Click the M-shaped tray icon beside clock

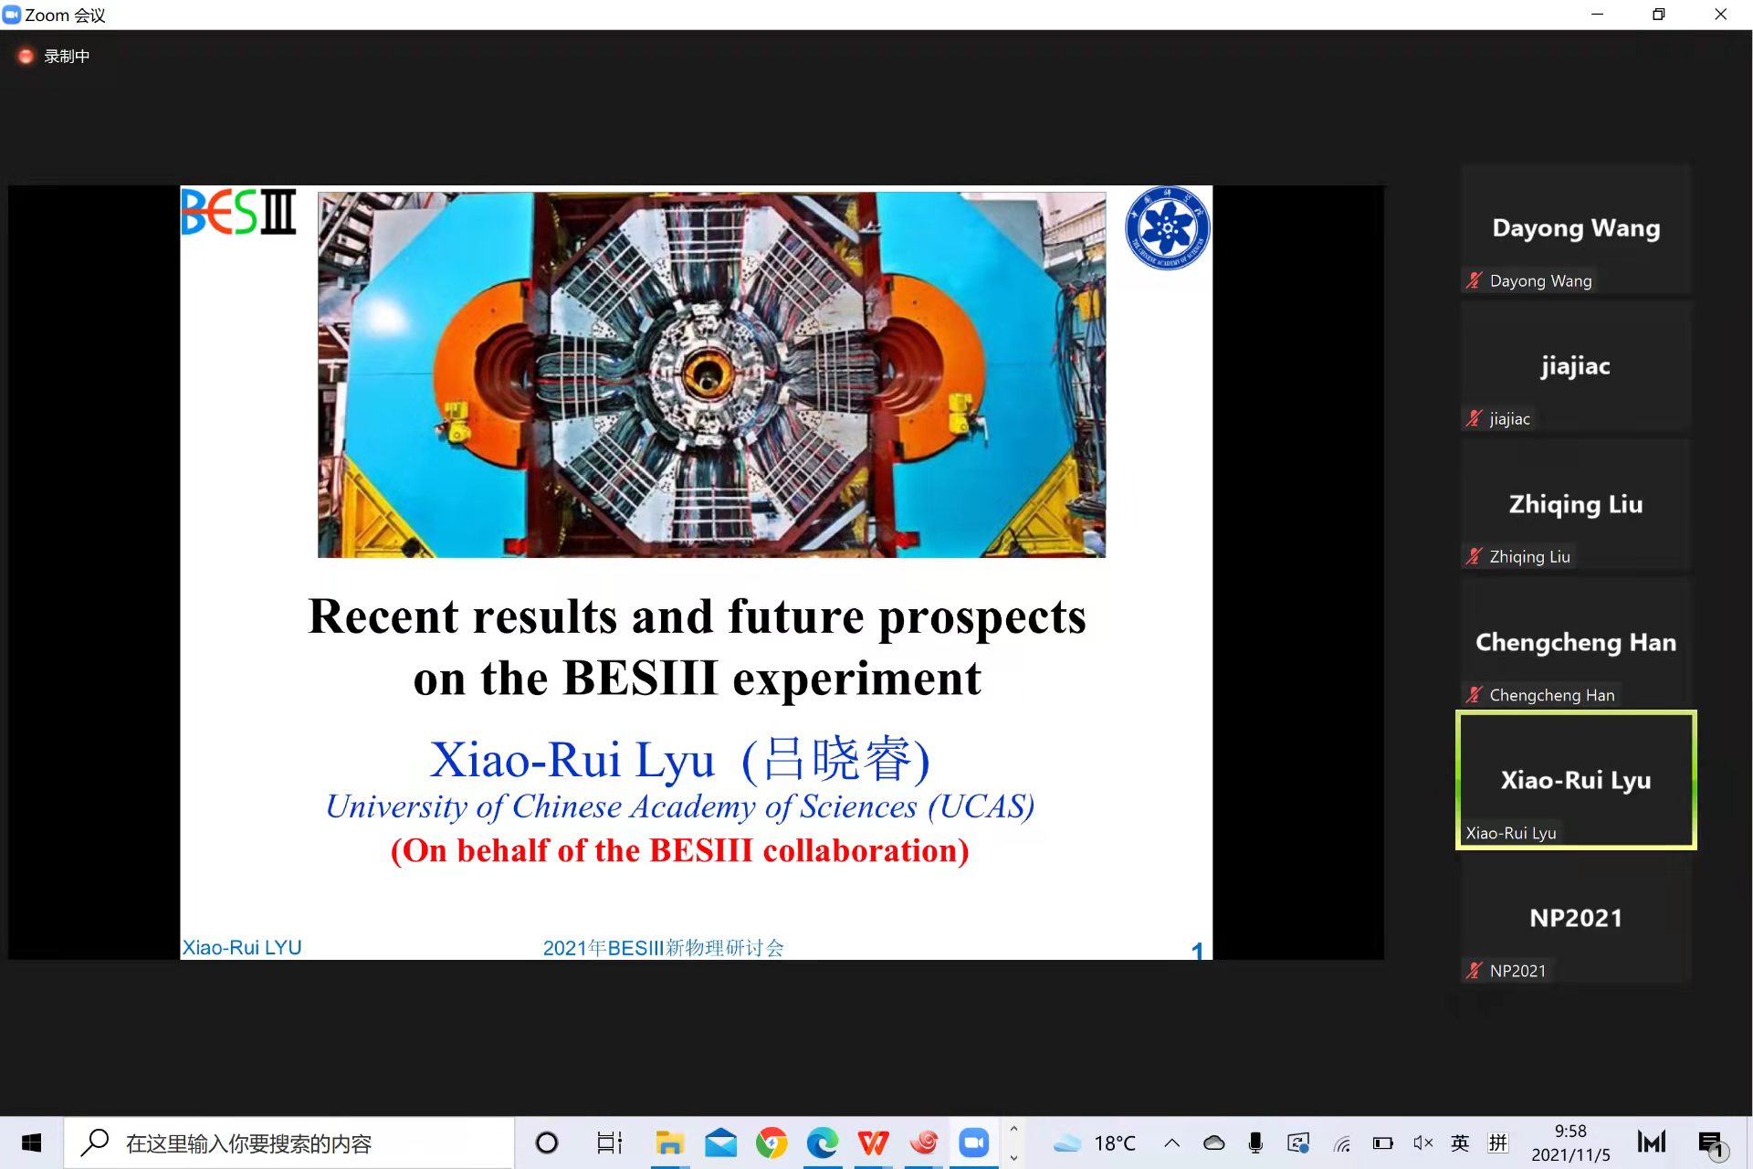[x=1652, y=1142]
